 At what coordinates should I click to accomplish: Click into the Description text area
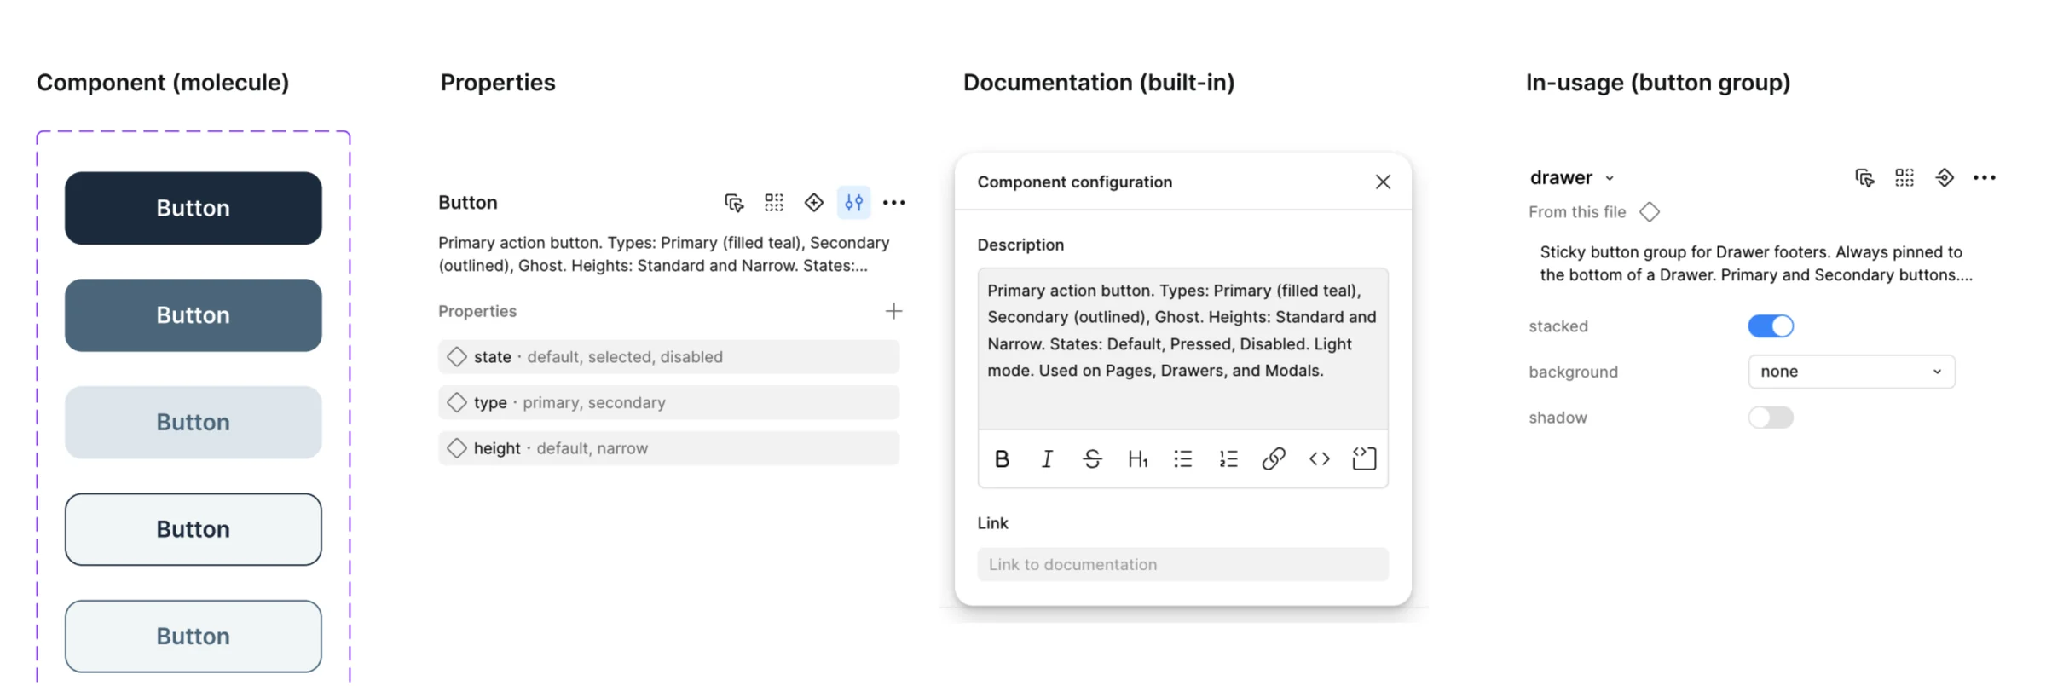[x=1182, y=348]
